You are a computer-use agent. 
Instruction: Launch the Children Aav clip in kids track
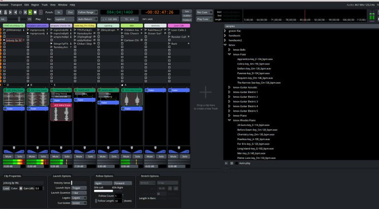(123, 30)
